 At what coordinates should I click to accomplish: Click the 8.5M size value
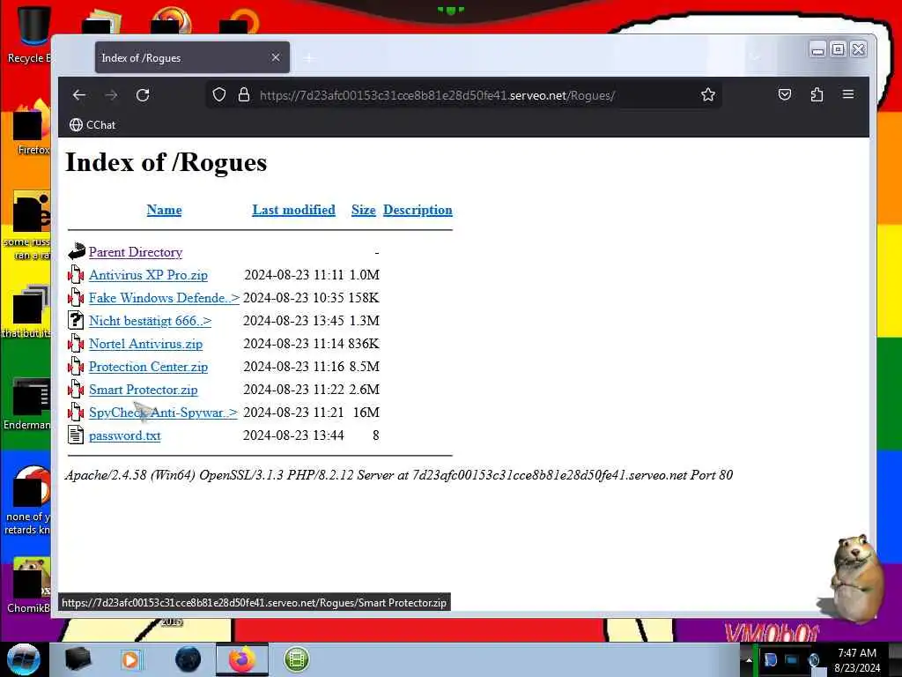[364, 367]
